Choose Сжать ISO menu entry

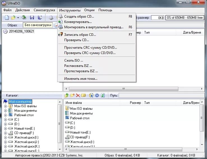click(x=97, y=60)
